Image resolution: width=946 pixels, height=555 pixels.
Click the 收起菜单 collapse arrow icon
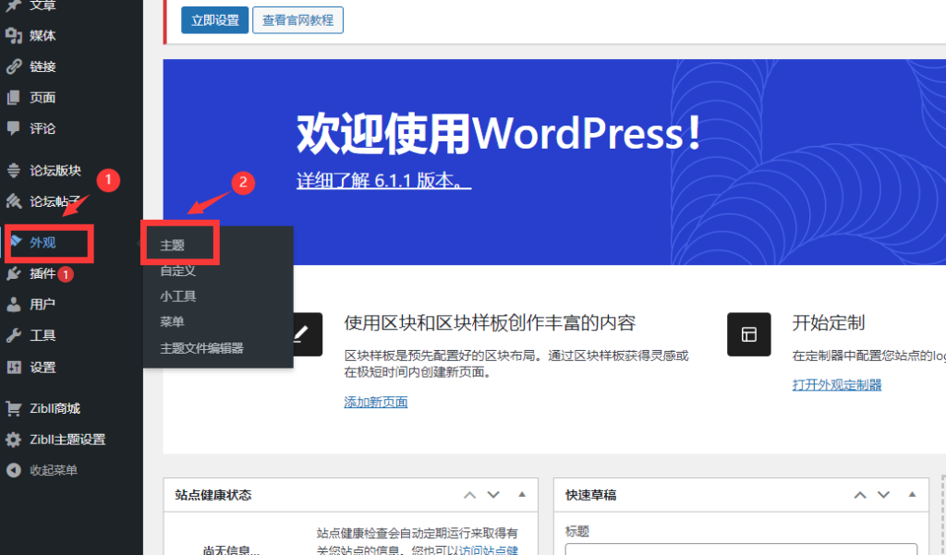coord(14,471)
